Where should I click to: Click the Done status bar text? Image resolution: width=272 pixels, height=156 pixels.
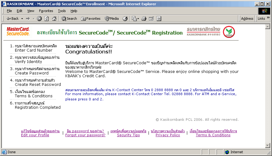click(x=12, y=152)
